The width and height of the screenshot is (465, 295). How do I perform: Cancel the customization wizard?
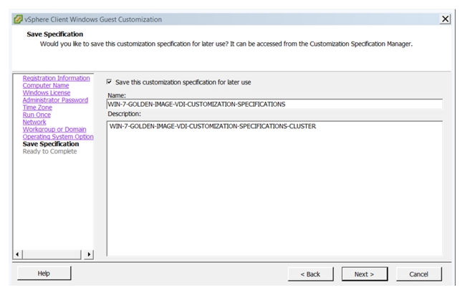click(x=418, y=274)
